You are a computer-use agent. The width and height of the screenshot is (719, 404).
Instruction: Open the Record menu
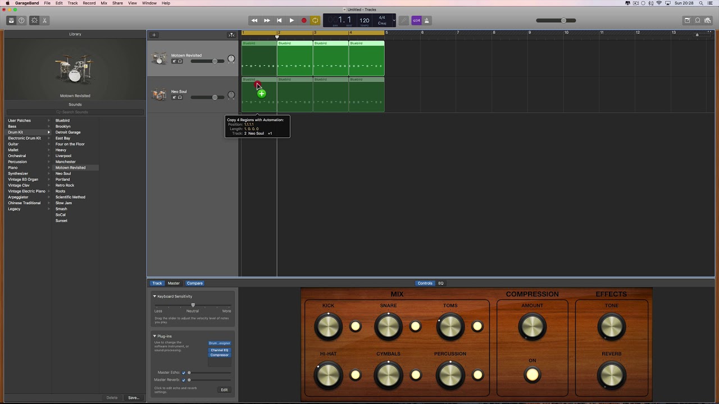click(89, 3)
